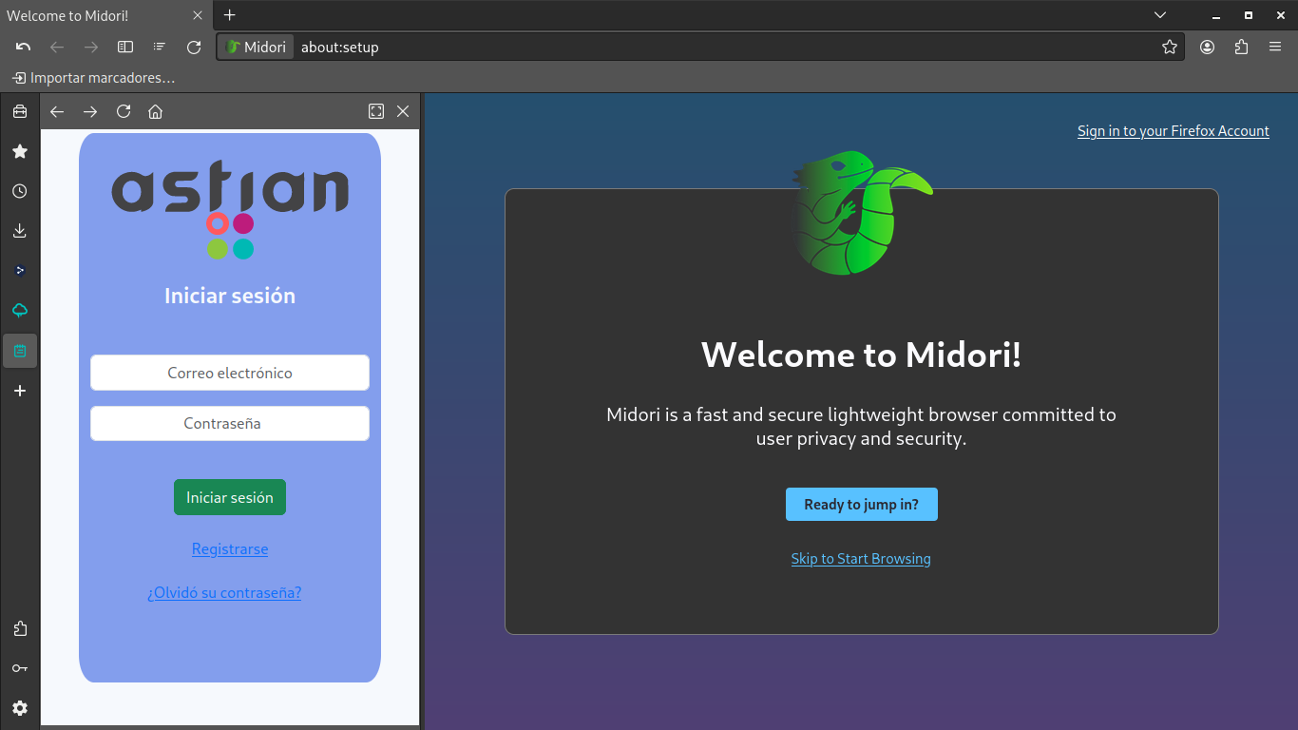1298x730 pixels.
Task: Go to the sidebar panel home page
Action: tap(156, 111)
